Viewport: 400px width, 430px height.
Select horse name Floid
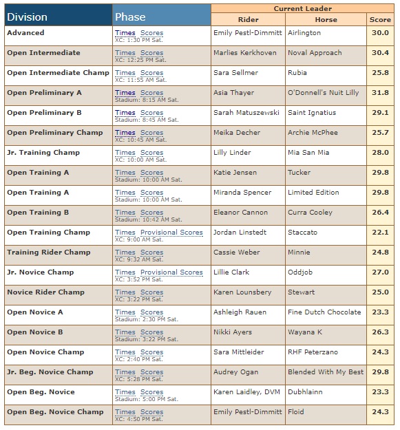296,412
